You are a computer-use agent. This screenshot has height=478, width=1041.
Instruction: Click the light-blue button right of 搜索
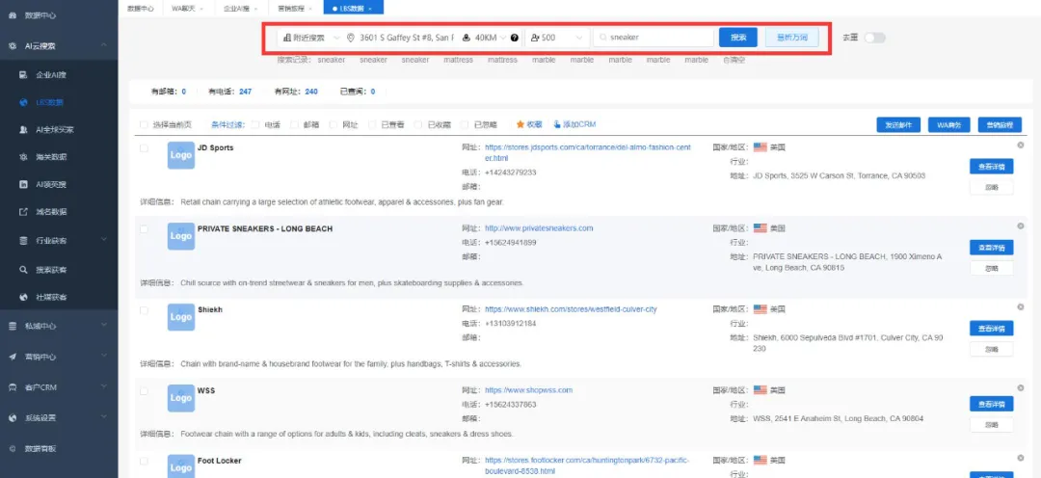pyautogui.click(x=791, y=38)
